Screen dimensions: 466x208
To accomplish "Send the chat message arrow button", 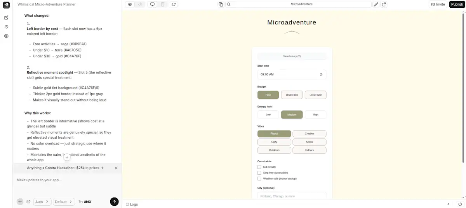I will tap(114, 201).
